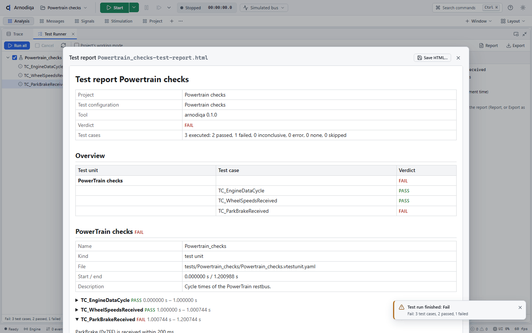Toggle light theme with sun icon
The height and width of the screenshot is (333, 532).
[523, 8]
